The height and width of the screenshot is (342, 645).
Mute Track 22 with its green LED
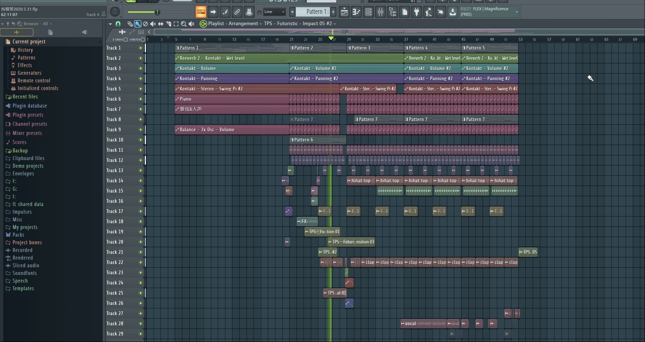(140, 262)
